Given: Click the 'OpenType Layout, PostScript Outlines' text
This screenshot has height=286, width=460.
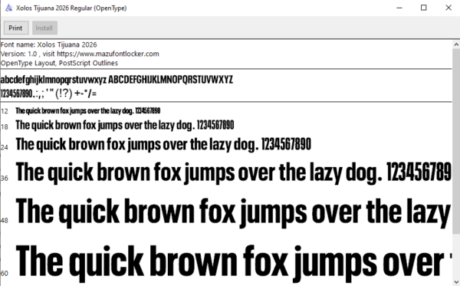Looking at the screenshot, I should coord(59,63).
